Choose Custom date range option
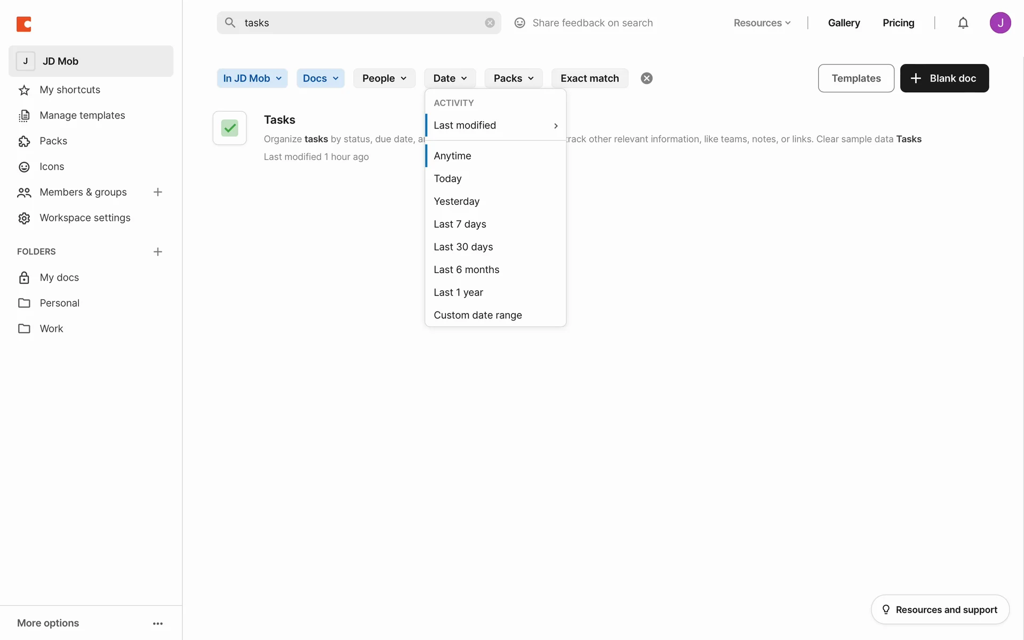 (477, 315)
